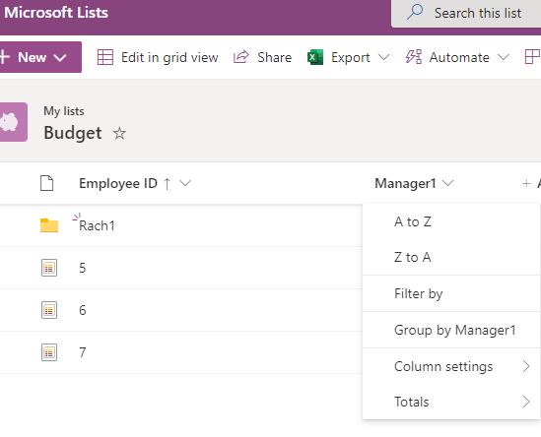Go to My lists link
Viewport: 541px width, 437px height.
64,111
